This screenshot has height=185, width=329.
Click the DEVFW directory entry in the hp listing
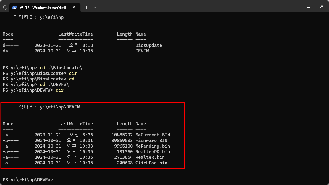pos(142,51)
